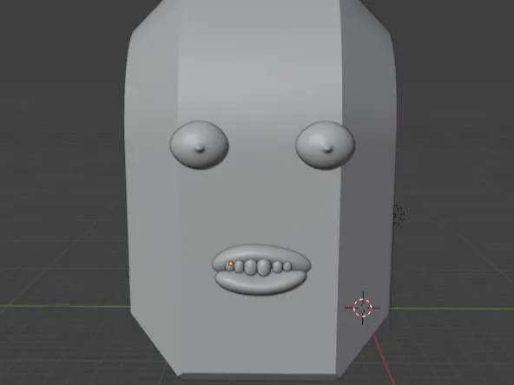Select the left eye sphere on the head

[199, 145]
